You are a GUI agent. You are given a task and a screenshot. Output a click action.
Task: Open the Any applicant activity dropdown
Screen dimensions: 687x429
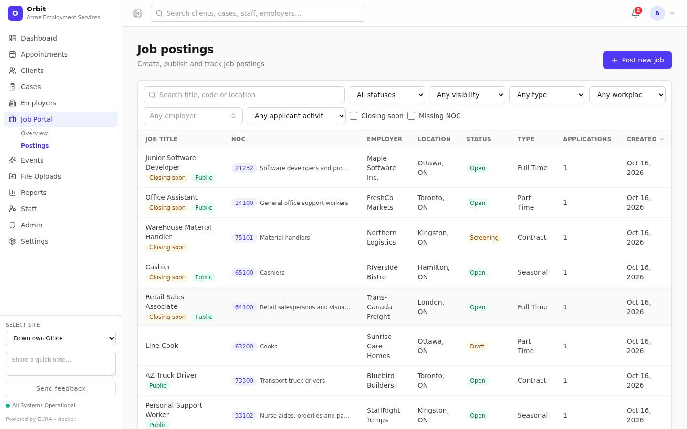tap(296, 116)
